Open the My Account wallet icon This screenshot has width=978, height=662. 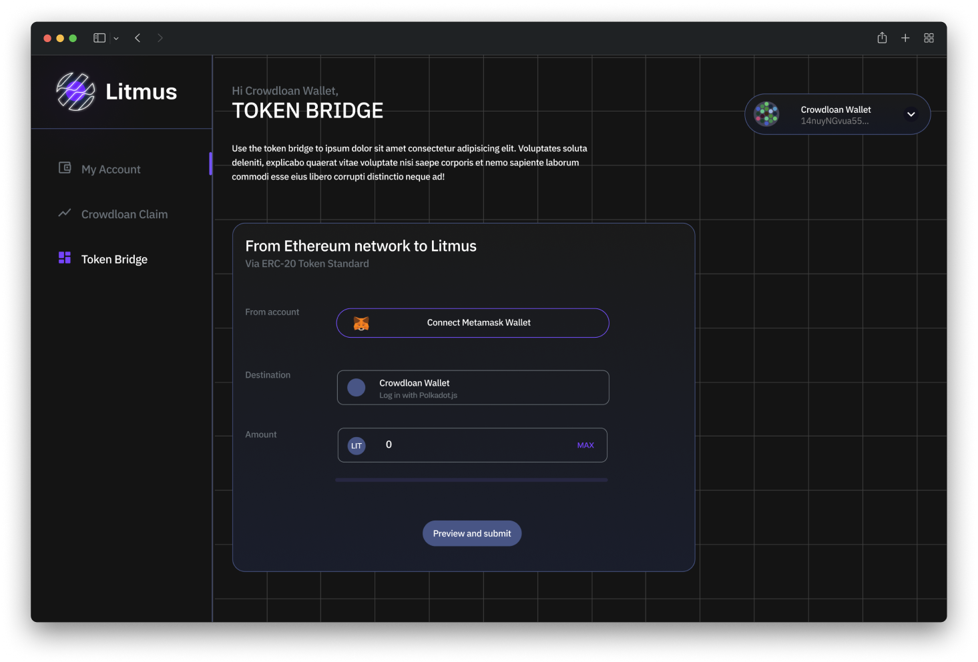tap(65, 168)
